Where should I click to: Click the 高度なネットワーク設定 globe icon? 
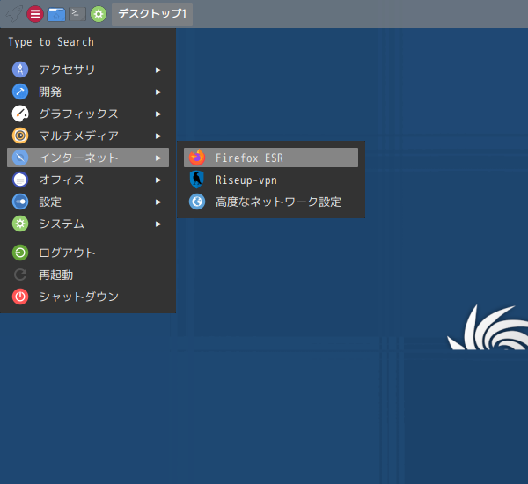pyautogui.click(x=197, y=202)
